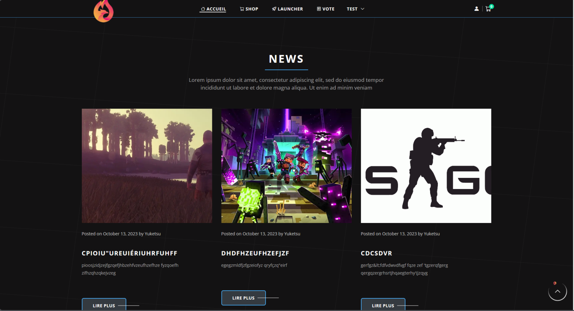574x311 pixels.
Task: Open the VOTE menu item
Action: click(326, 9)
